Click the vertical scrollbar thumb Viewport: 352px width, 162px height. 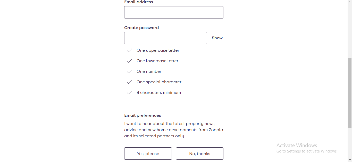(350, 93)
